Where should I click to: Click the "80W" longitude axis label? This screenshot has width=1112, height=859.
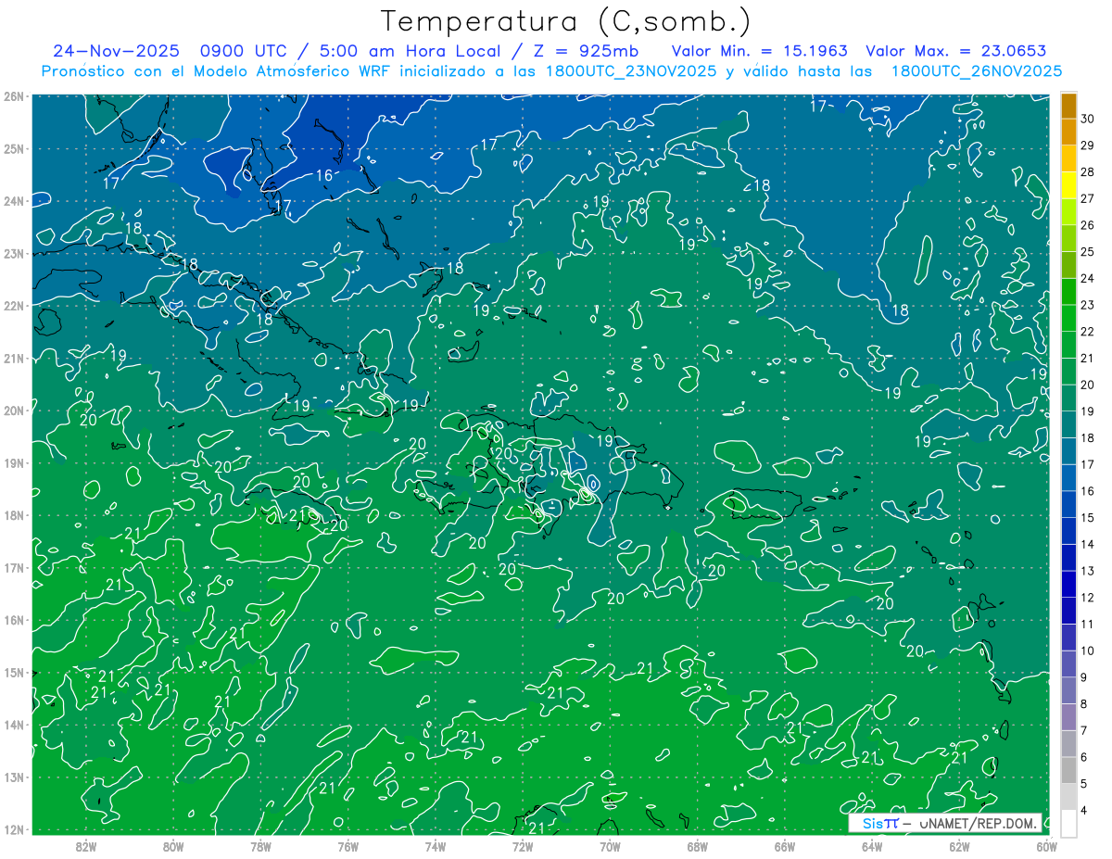coord(173,846)
